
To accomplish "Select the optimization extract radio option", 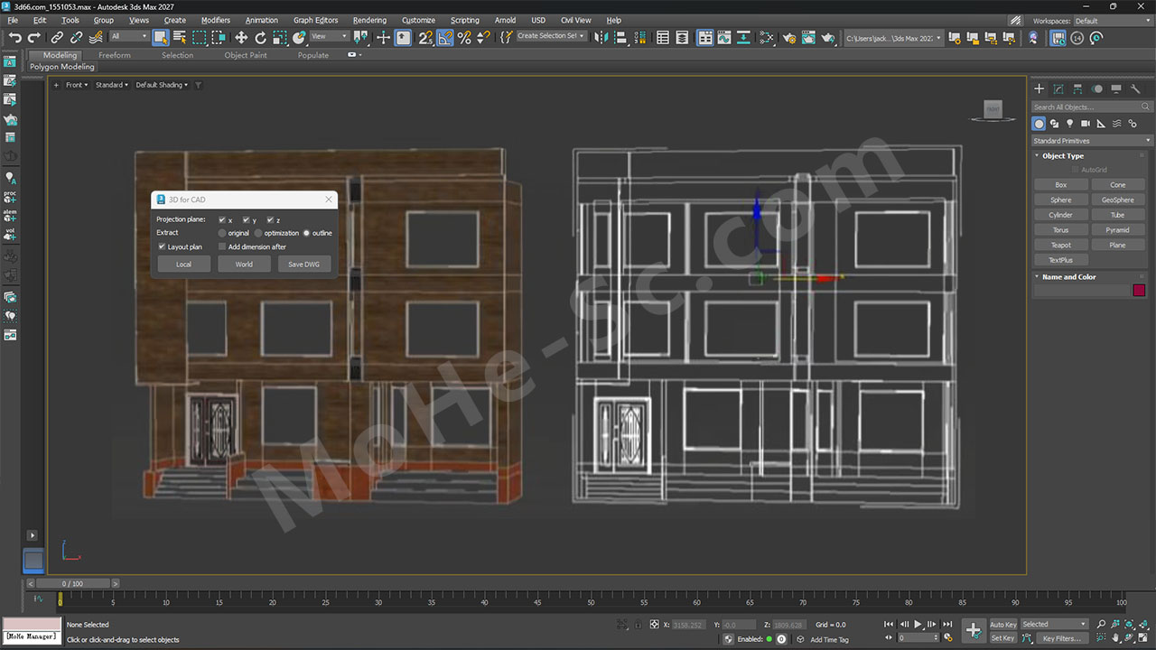I will coord(258,233).
